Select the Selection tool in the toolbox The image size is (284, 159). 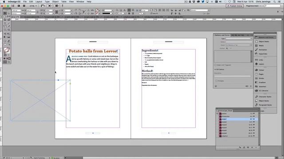[x=5, y=13]
